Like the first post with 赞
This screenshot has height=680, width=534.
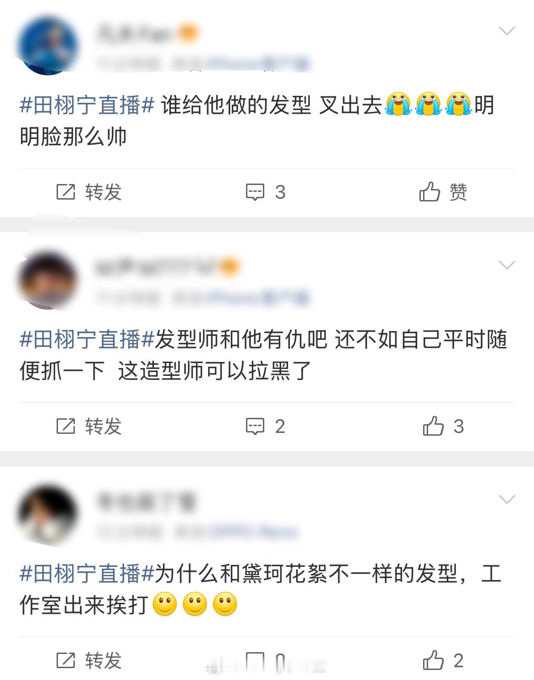pyautogui.click(x=443, y=192)
